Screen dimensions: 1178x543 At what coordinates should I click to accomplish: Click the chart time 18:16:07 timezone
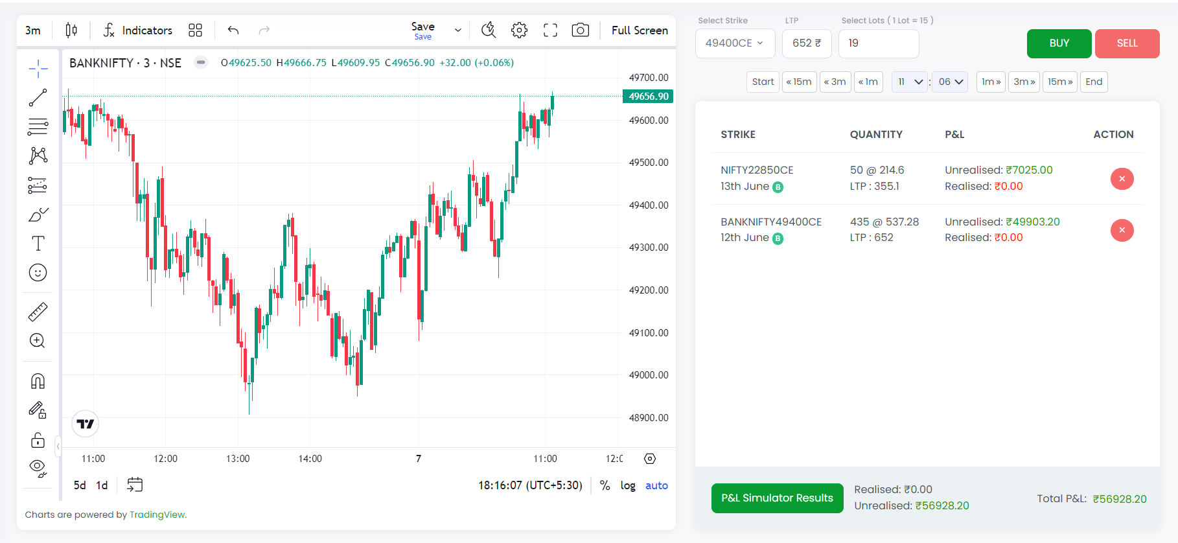click(x=530, y=485)
